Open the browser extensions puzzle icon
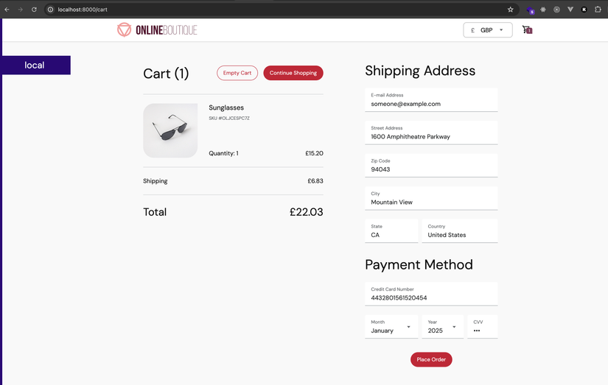This screenshot has height=385, width=608. pos(598,10)
